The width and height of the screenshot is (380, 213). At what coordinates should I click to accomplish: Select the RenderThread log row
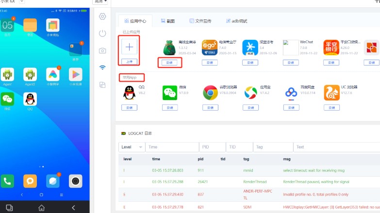click(x=249, y=182)
